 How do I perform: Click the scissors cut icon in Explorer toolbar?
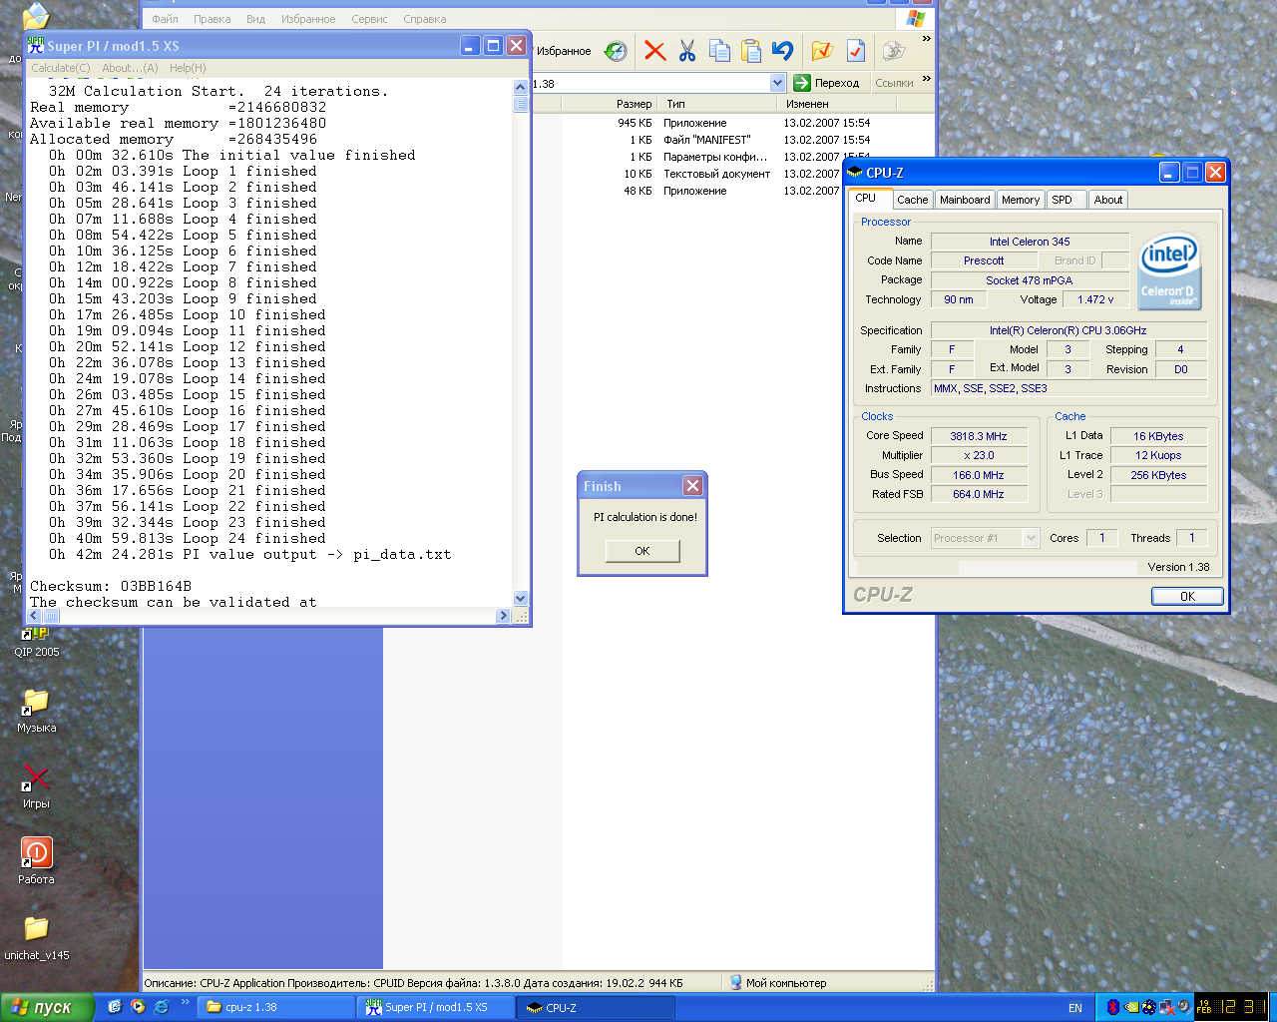tap(687, 51)
